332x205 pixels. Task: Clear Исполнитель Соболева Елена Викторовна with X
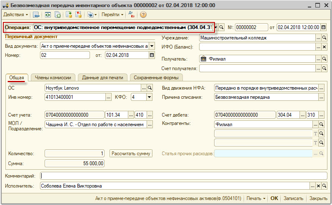tap(318, 186)
